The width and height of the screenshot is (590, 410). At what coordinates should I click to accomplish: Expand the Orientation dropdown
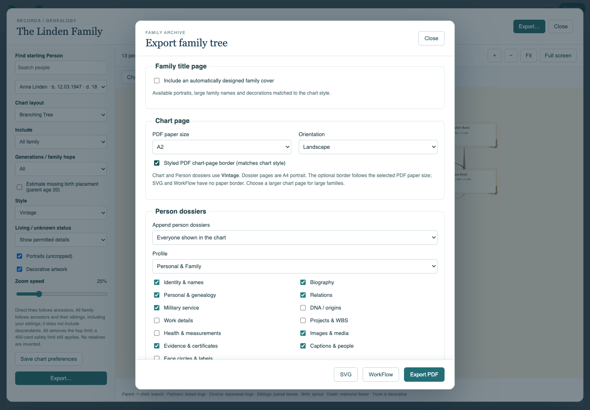[x=368, y=147]
